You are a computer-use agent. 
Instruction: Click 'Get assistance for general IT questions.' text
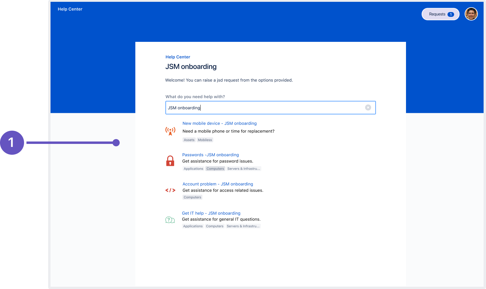pyautogui.click(x=221, y=219)
